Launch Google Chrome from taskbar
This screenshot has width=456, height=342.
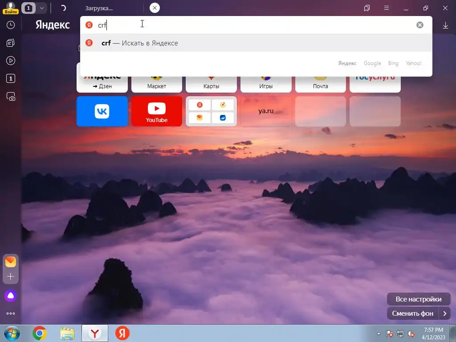click(x=40, y=333)
